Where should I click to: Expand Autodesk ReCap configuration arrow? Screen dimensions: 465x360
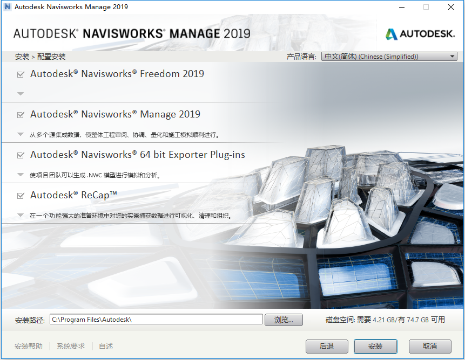click(21, 215)
